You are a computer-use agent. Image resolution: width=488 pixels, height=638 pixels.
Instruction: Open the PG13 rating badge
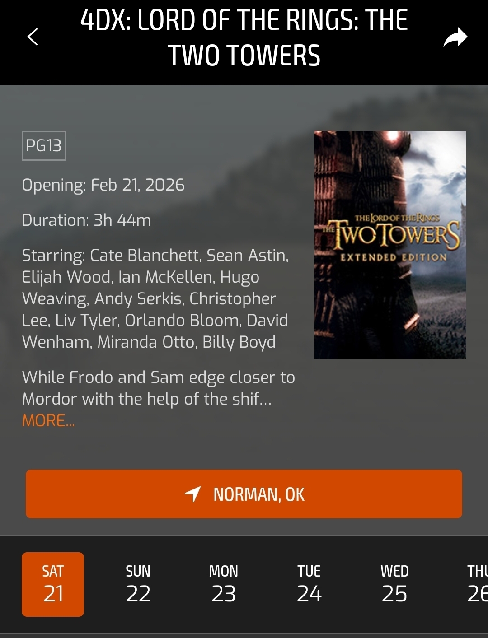pos(44,145)
